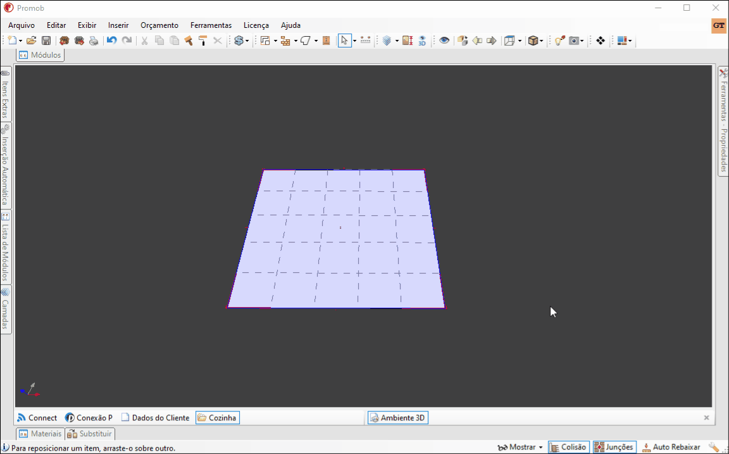Open the dollar-sign budget dropdown arrow
This screenshot has height=454, width=729.
pyautogui.click(x=247, y=41)
